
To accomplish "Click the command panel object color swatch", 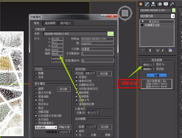I will pos(174,10).
